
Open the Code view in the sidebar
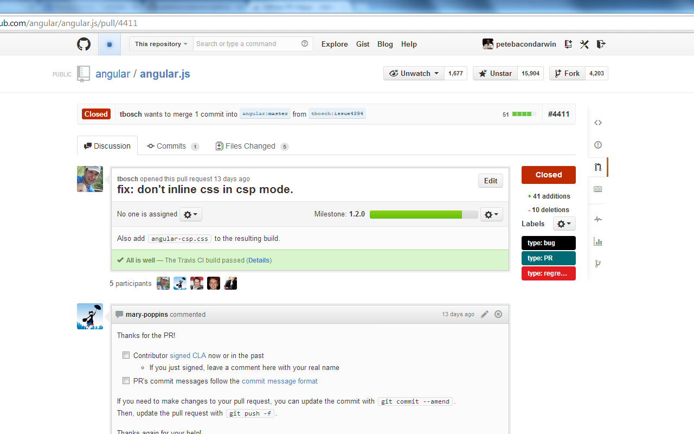point(598,123)
